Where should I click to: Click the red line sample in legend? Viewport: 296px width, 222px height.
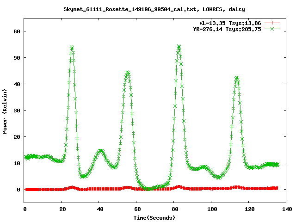[272, 23]
